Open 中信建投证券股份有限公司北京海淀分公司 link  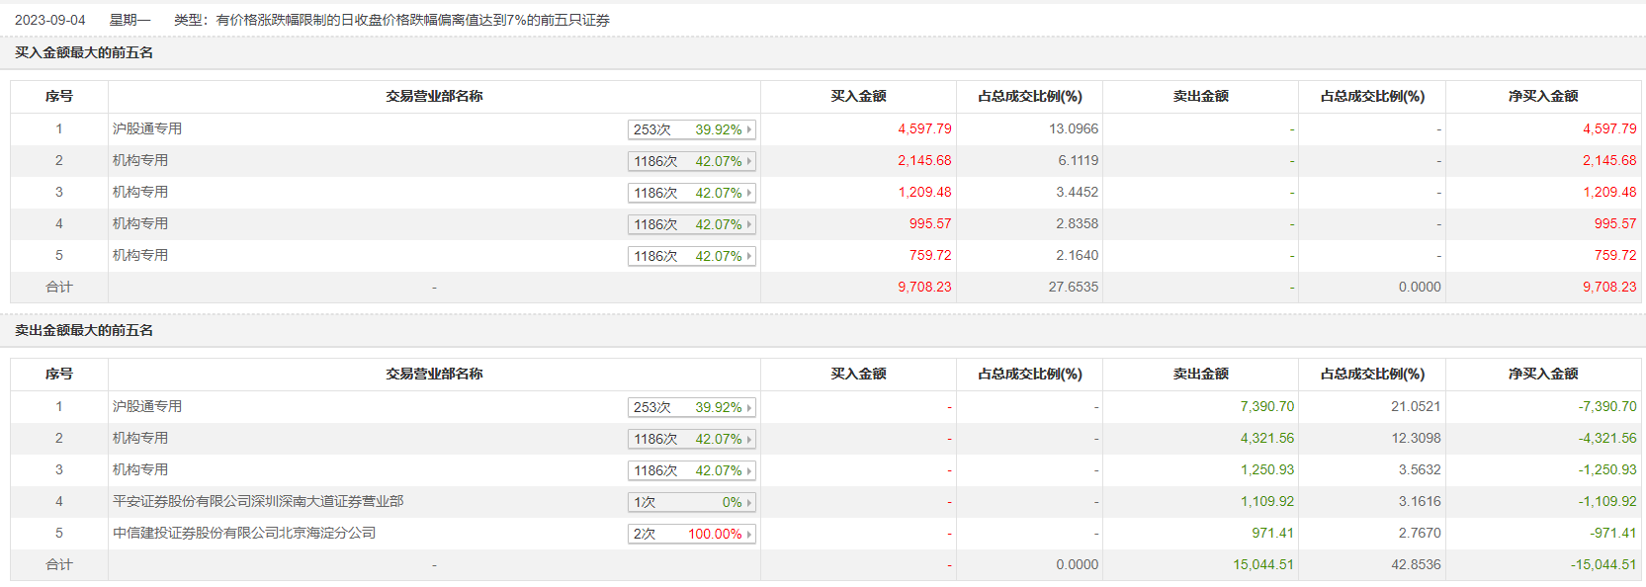pos(244,533)
